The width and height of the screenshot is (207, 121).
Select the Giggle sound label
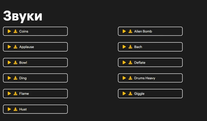(x=139, y=94)
